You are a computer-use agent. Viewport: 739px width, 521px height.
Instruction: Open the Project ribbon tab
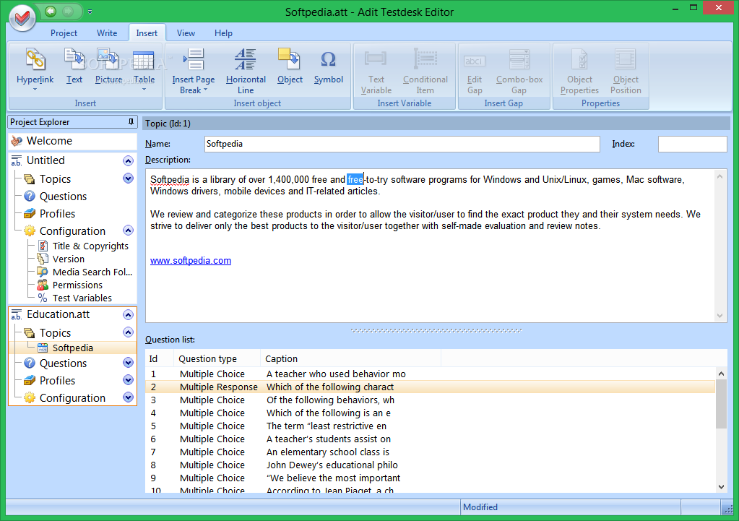64,33
